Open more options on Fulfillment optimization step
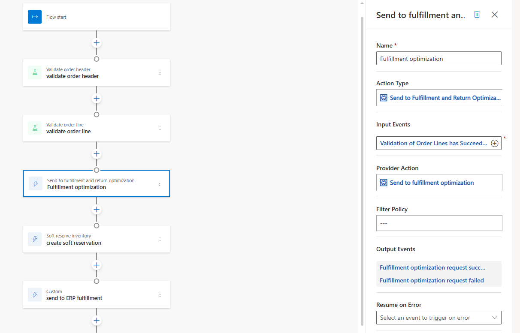Image resolution: width=520 pixels, height=333 pixels. click(x=159, y=183)
